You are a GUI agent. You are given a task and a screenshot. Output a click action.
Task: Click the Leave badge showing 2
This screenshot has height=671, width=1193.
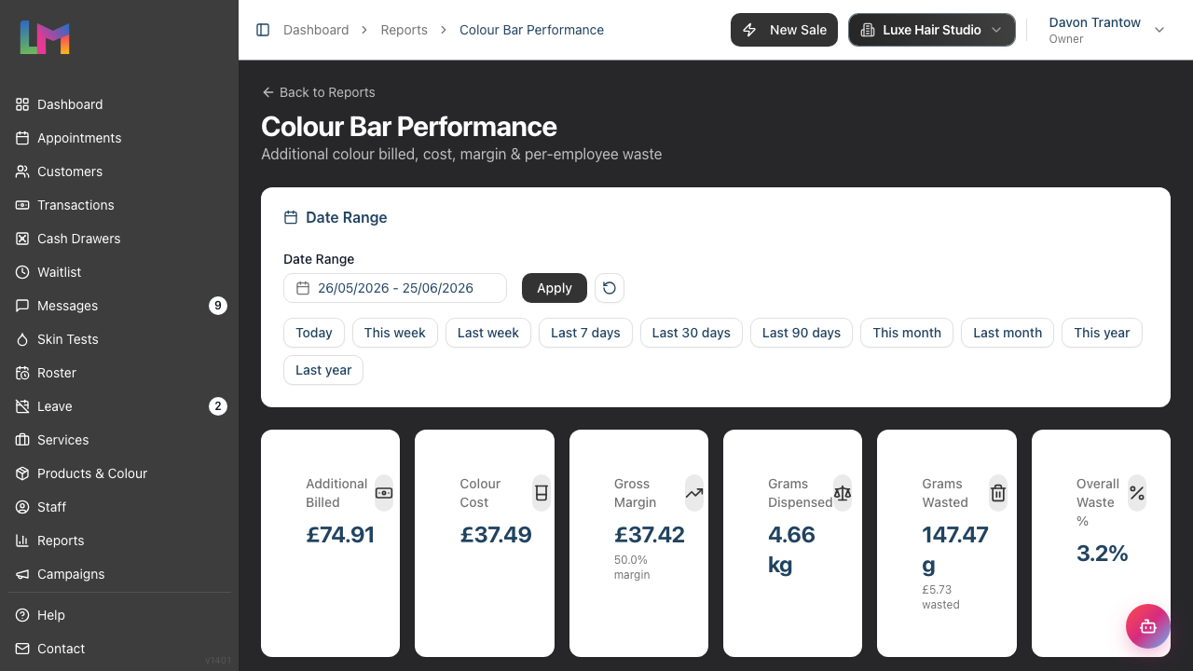click(x=218, y=406)
